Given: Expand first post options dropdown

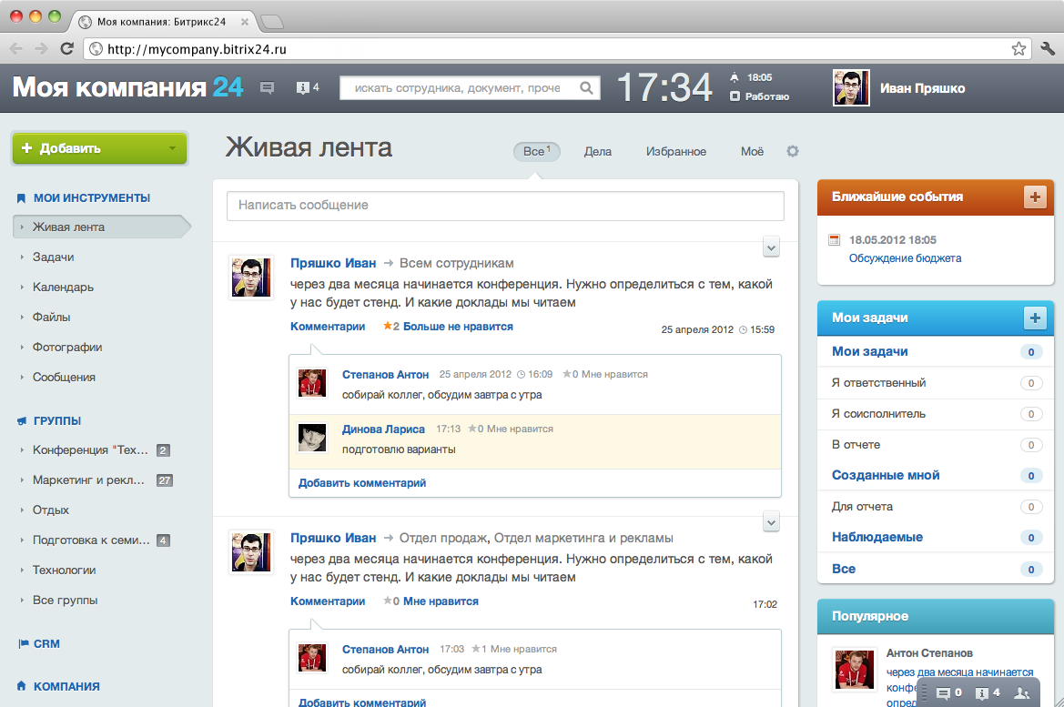Looking at the screenshot, I should (x=771, y=247).
